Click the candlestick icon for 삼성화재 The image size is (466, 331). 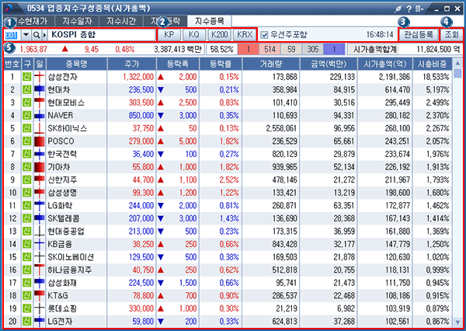[x=40, y=283]
